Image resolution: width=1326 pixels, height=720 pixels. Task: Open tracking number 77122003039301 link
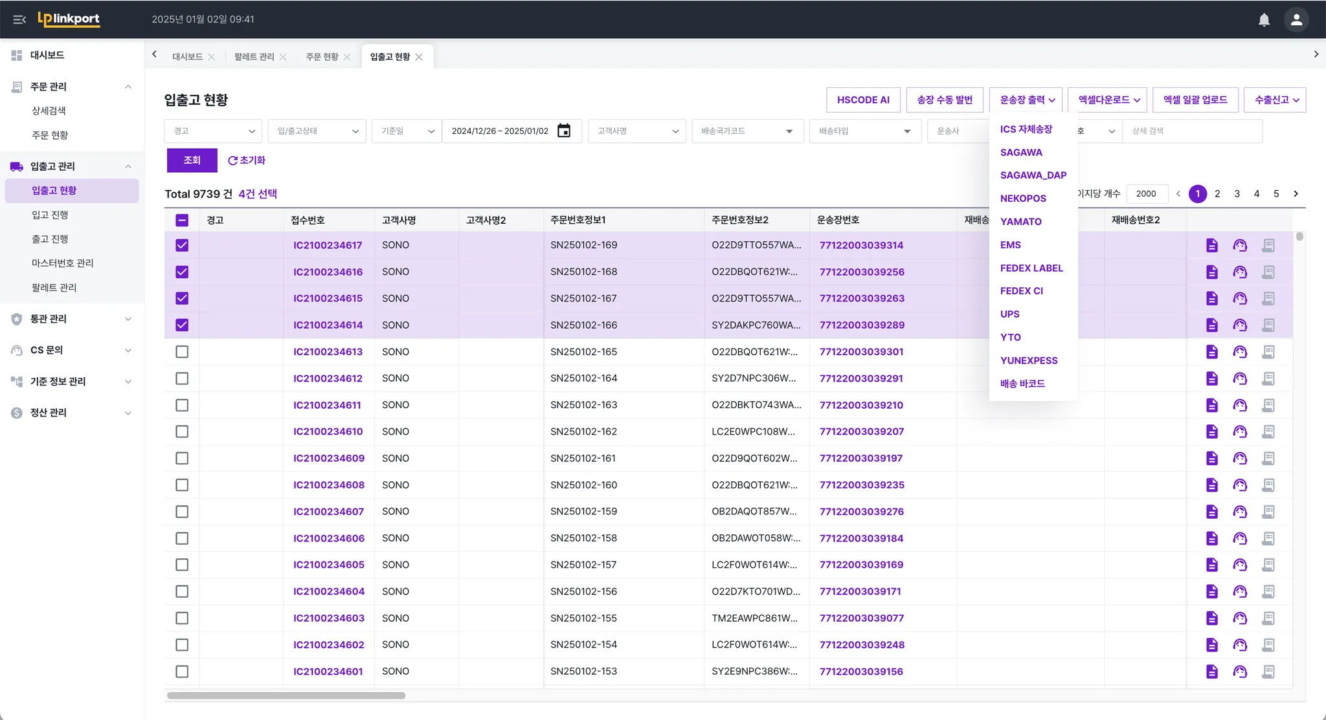coord(861,352)
